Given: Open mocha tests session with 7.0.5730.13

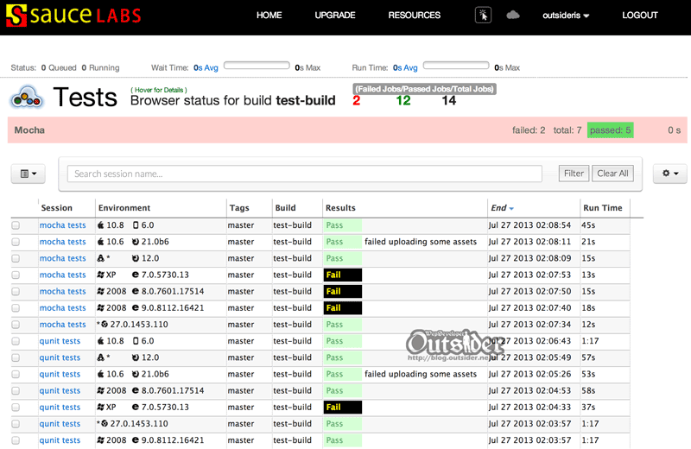Looking at the screenshot, I should (62, 275).
